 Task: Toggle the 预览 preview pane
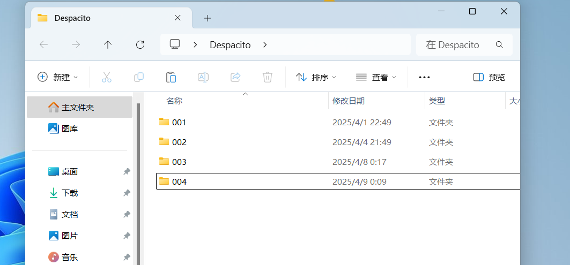(x=488, y=77)
